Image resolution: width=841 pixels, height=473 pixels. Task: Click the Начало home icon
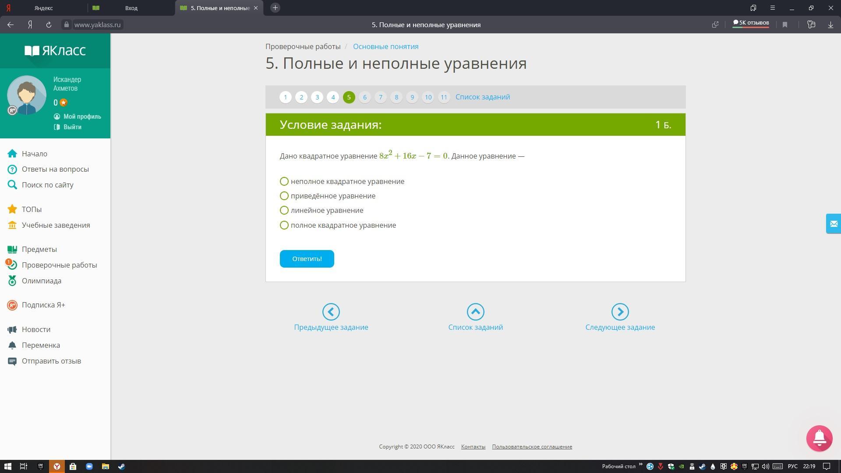point(12,154)
